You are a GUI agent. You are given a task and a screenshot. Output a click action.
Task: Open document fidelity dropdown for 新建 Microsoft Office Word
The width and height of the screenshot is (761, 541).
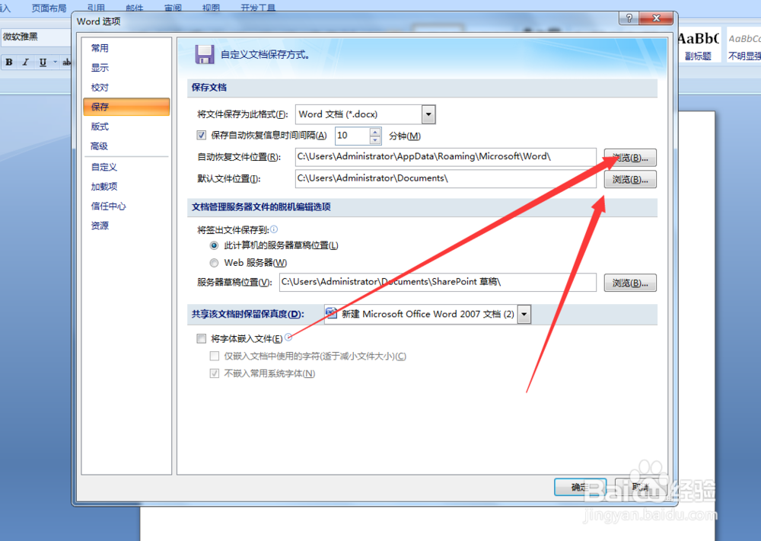pos(524,315)
